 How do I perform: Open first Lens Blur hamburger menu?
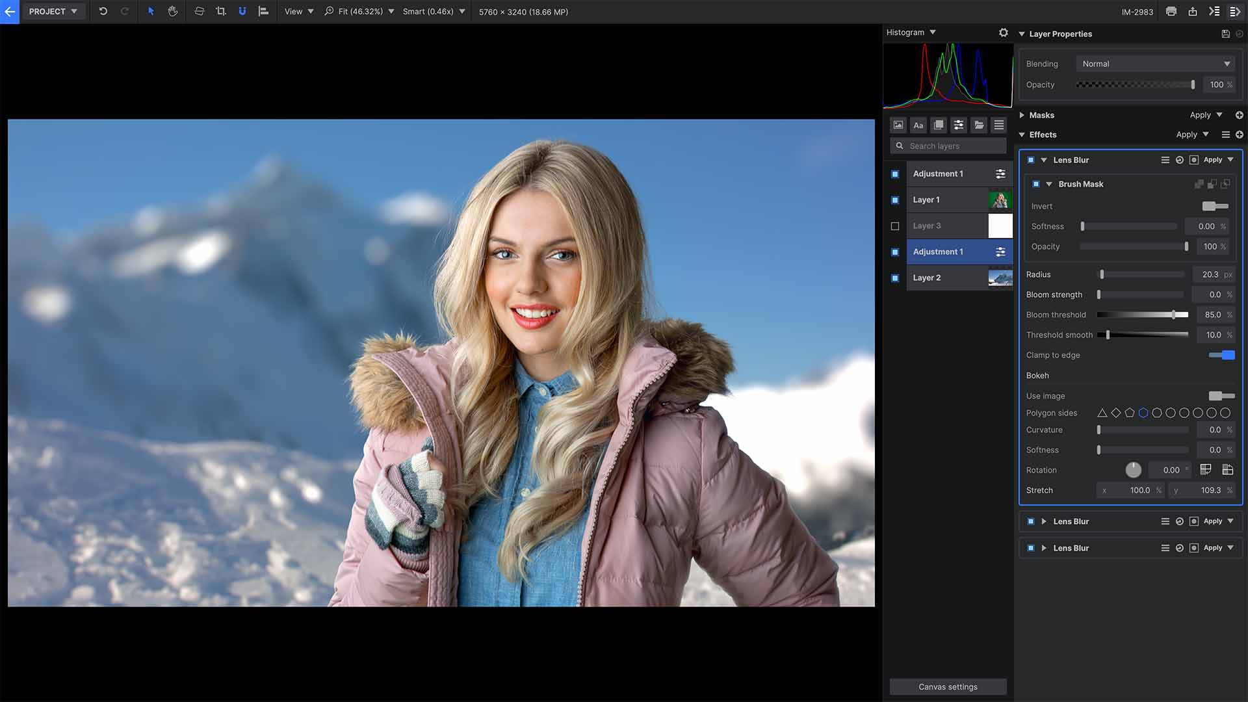coord(1165,160)
